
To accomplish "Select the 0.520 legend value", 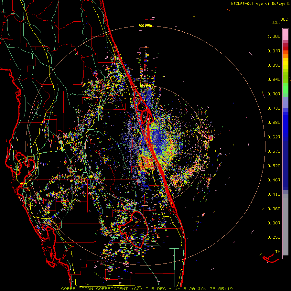I will point(274,166).
